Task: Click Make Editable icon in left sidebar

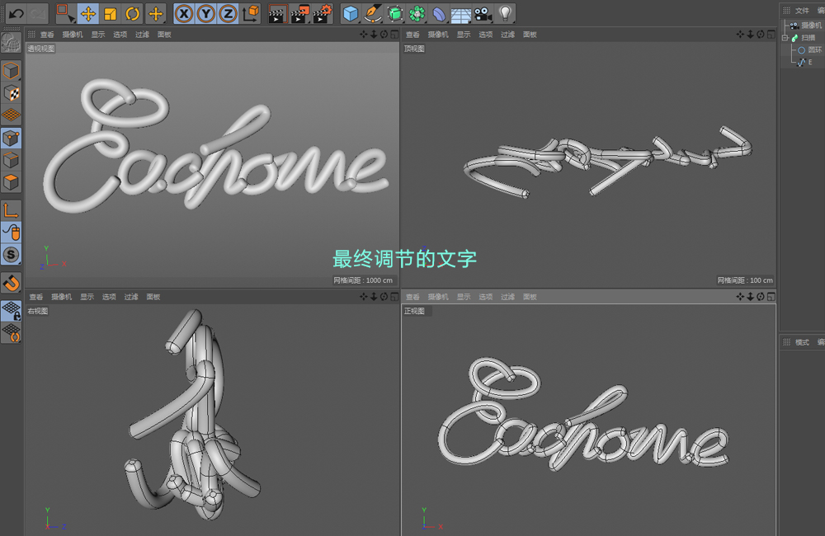Action: (11, 43)
